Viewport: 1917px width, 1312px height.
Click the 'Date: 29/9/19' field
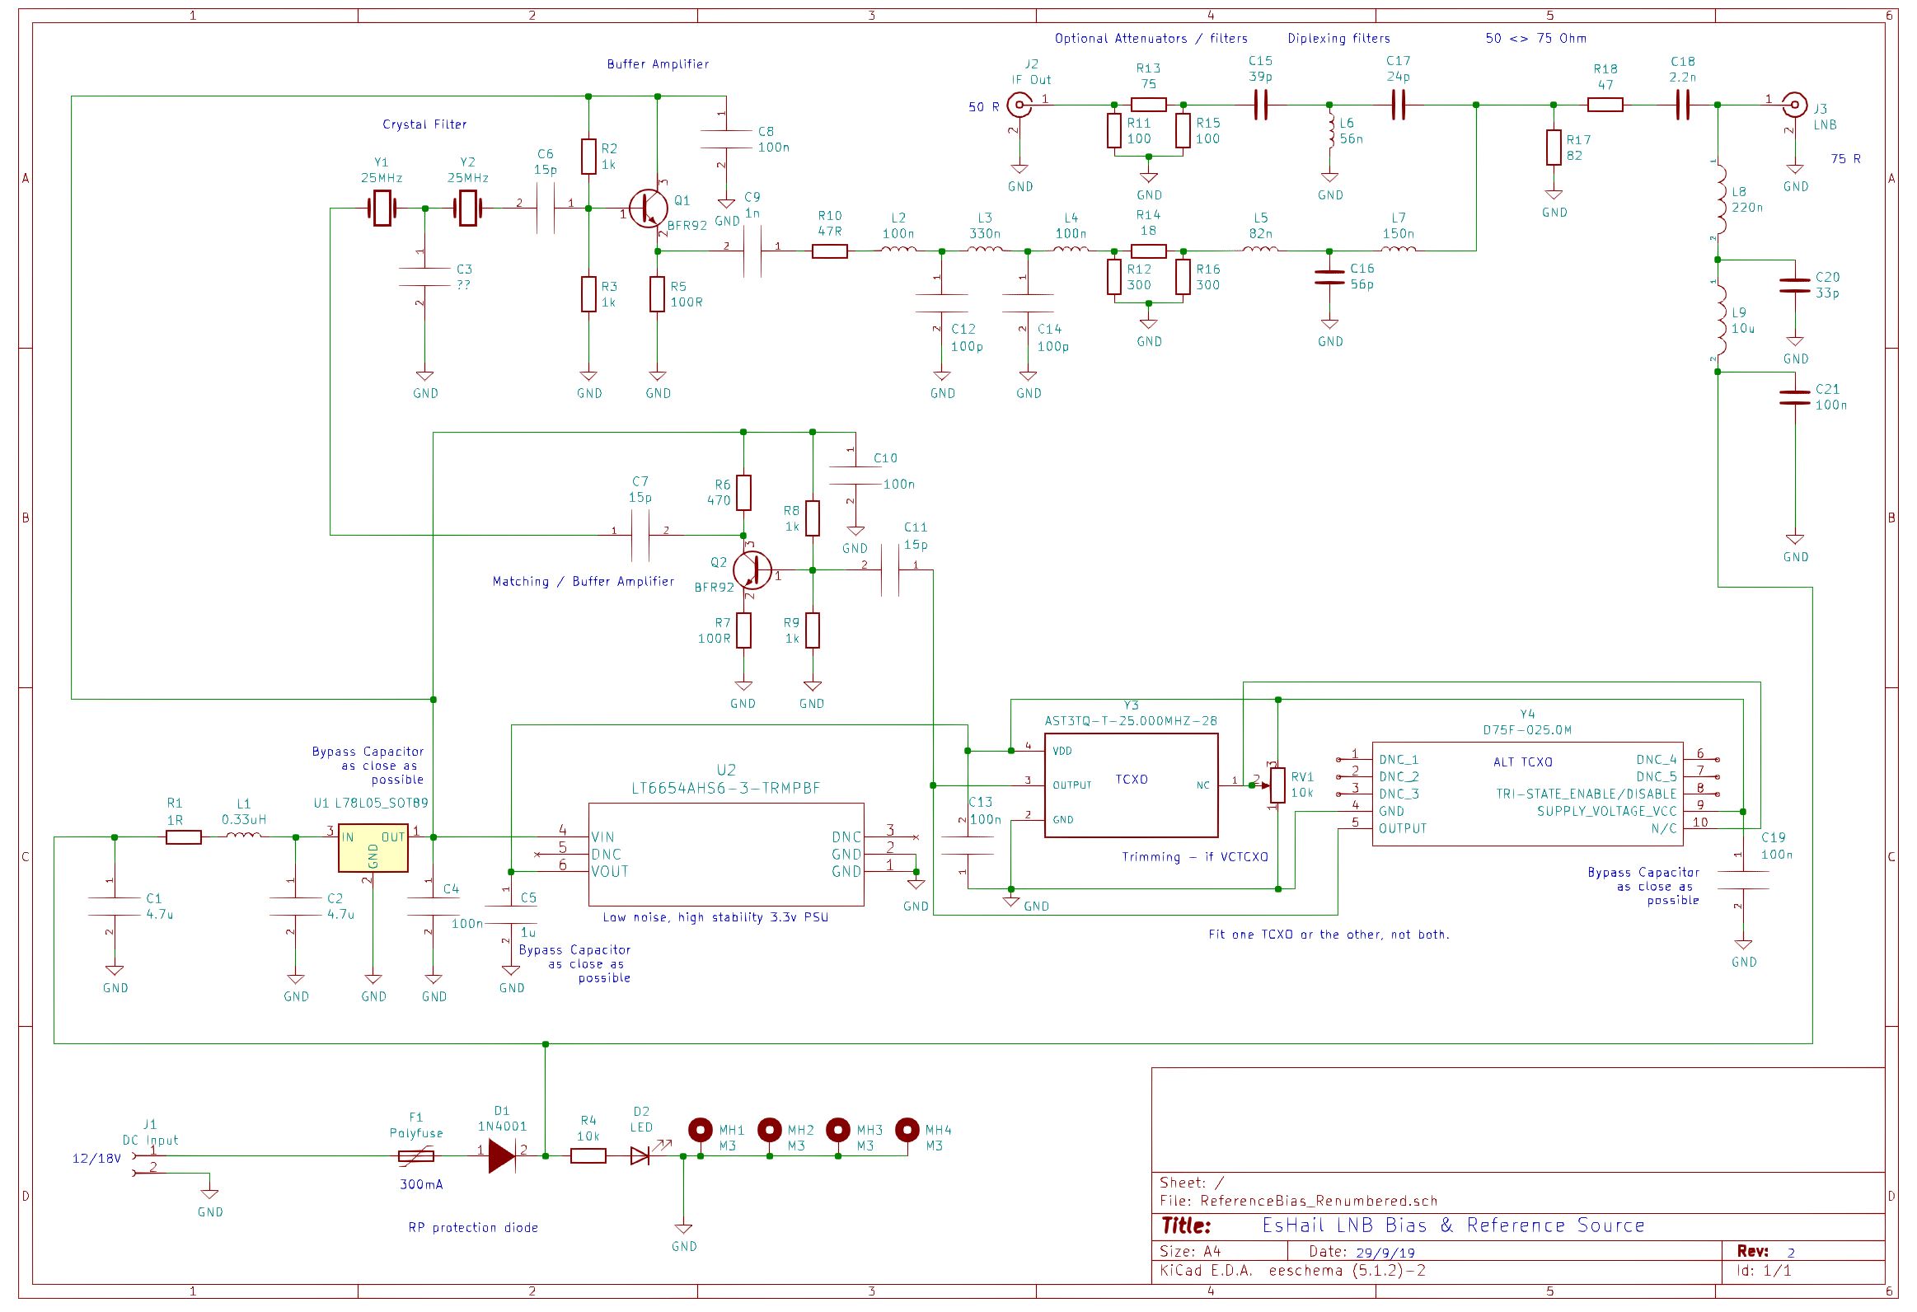tap(1361, 1252)
